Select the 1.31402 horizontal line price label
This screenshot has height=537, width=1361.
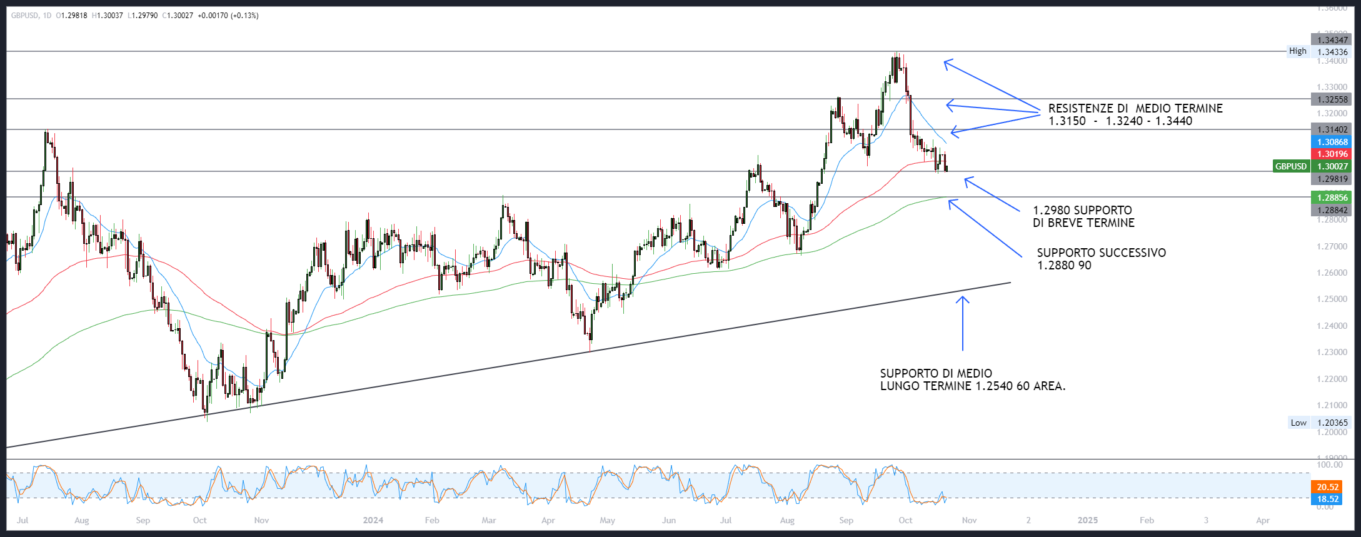(1332, 129)
